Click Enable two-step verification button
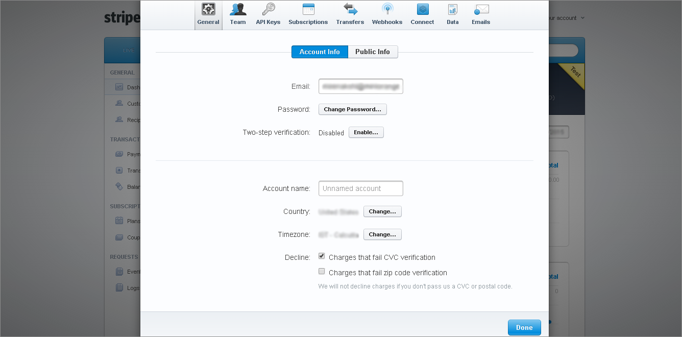Image resolution: width=682 pixels, height=337 pixels. point(366,132)
